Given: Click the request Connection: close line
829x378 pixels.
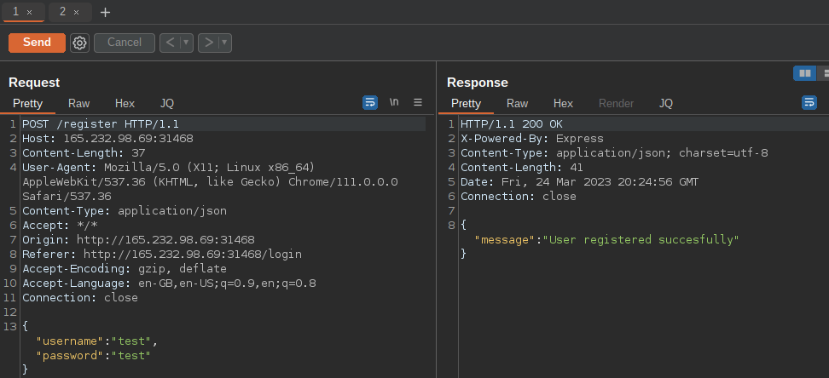Looking at the screenshot, I should (80, 297).
